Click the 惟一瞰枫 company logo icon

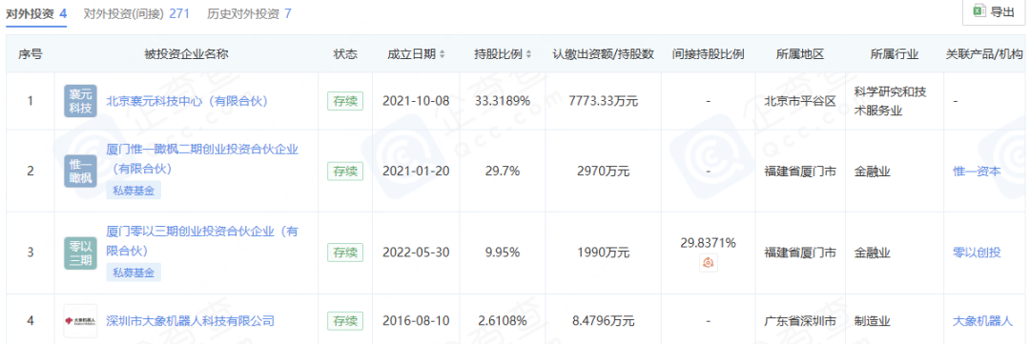tap(81, 172)
